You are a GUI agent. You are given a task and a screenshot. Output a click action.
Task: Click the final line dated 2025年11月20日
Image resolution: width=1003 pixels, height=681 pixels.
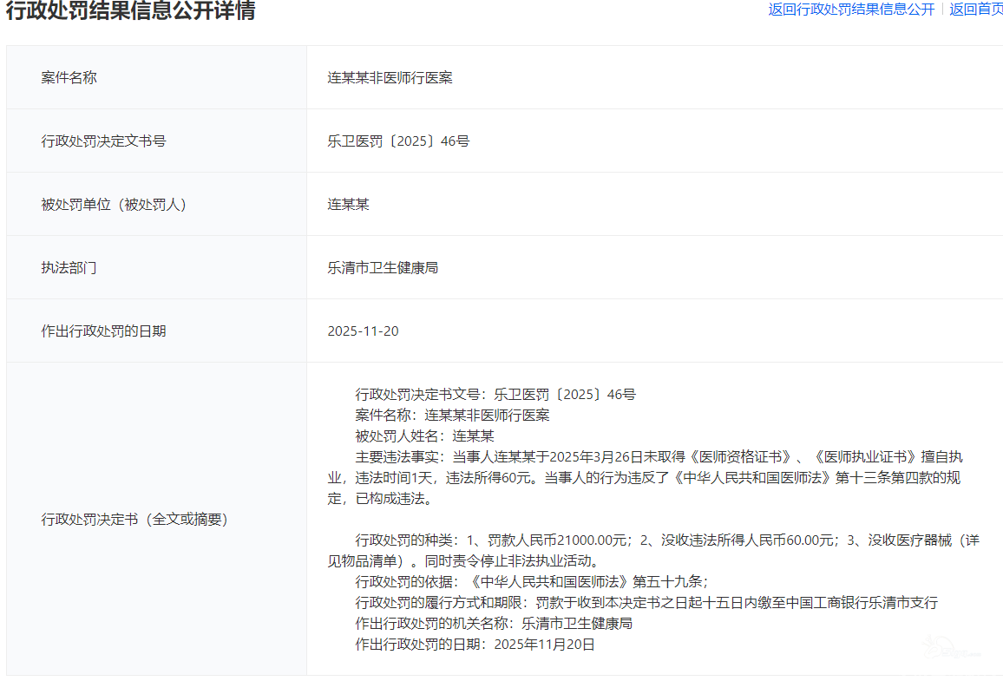475,644
